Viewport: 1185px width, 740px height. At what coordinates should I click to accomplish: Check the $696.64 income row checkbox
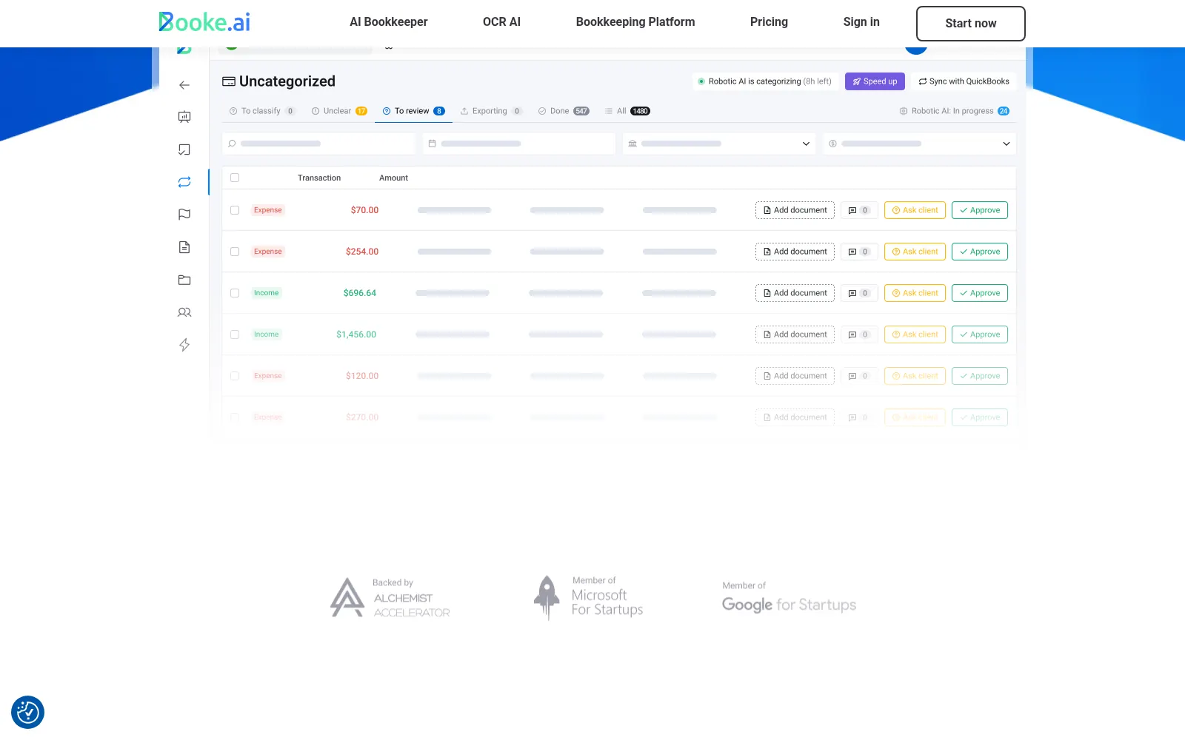pyautogui.click(x=235, y=293)
